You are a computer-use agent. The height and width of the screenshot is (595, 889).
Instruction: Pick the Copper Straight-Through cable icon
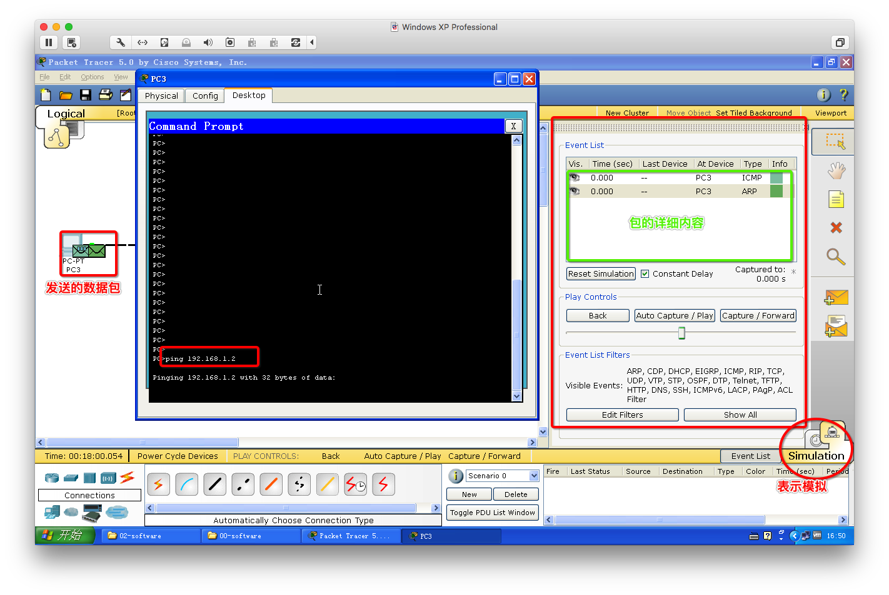pos(215,484)
